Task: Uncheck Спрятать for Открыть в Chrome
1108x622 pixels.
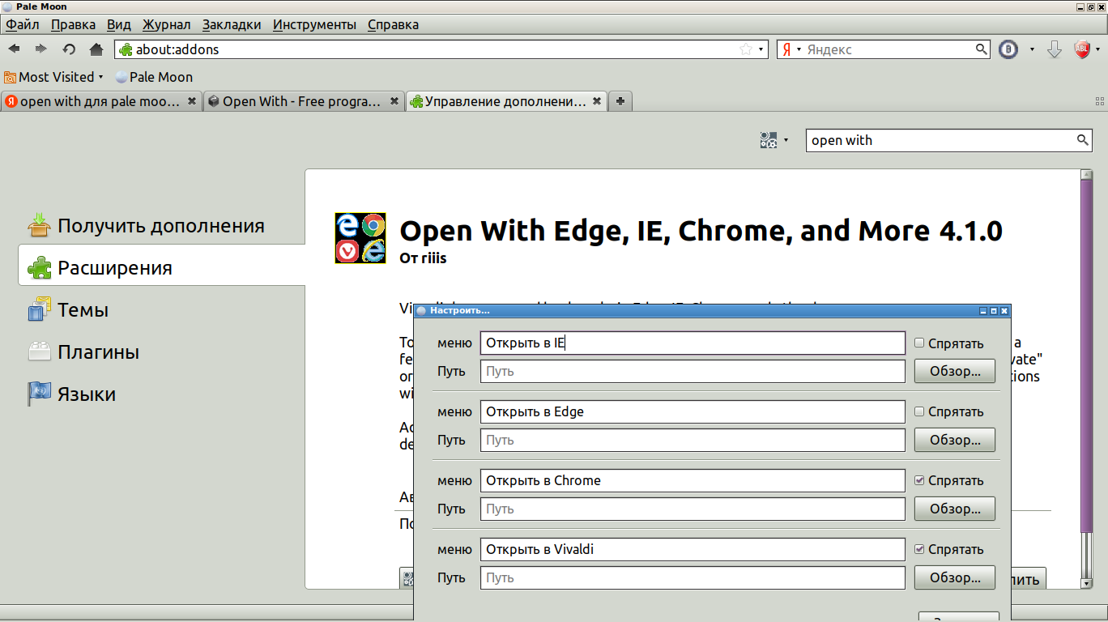Action: tap(919, 480)
